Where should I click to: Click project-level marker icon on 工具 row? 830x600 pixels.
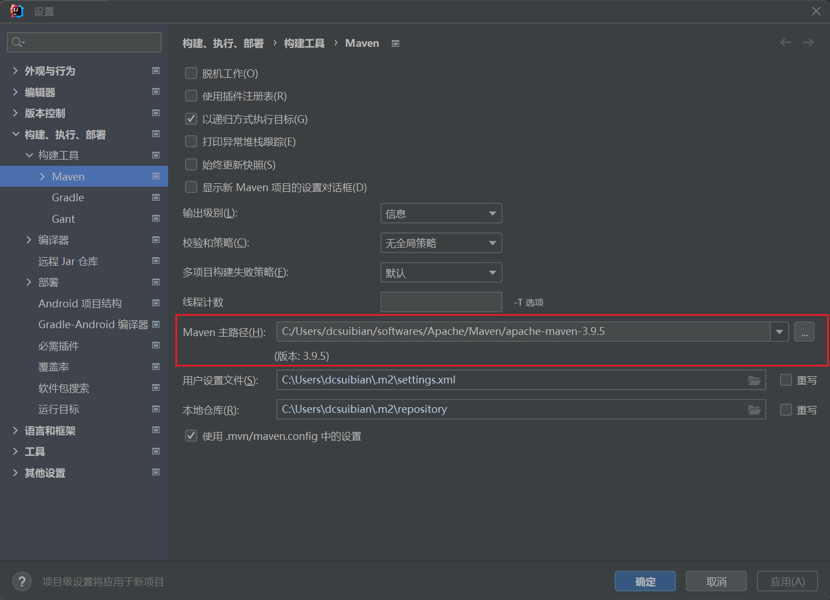156,451
